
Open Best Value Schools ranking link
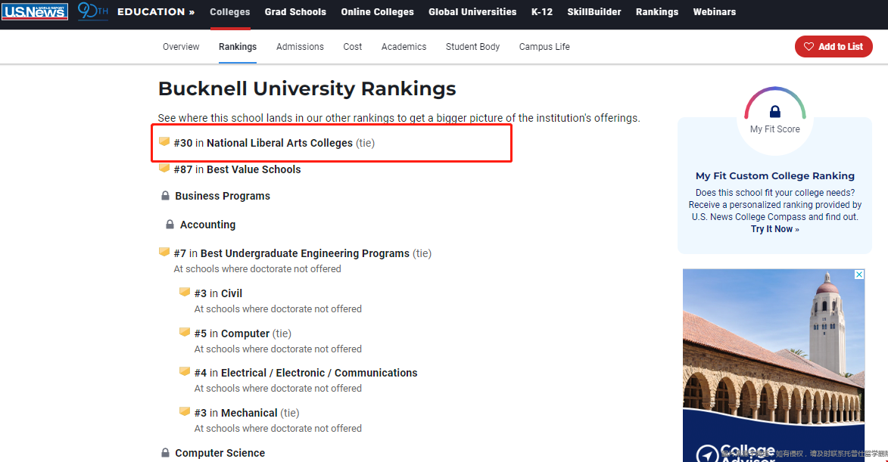coord(254,169)
